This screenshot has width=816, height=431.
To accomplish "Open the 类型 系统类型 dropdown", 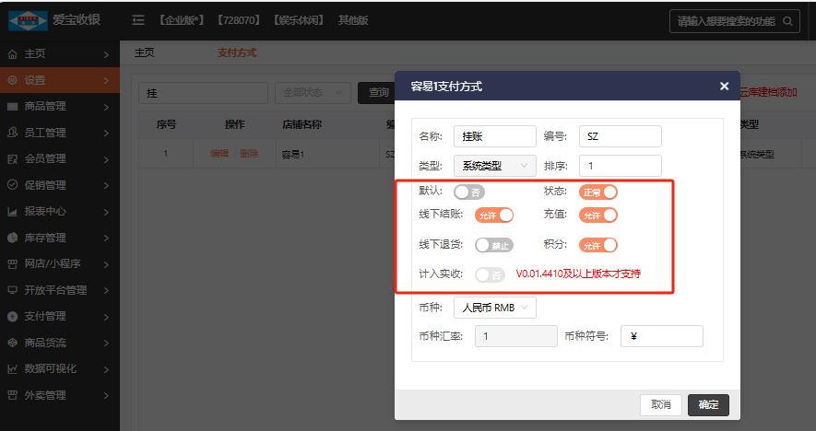I will coord(495,166).
